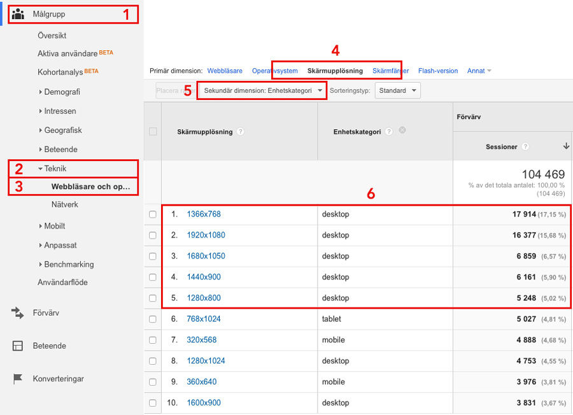Open Aktiva användare BETA report
The image size is (573, 415).
click(x=75, y=53)
